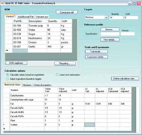Select the row header of the Sodium row
This screenshot has width=142, height=135.
(x=6, y=125)
